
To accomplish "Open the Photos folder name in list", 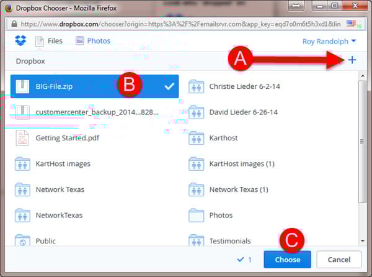I will pyautogui.click(x=221, y=216).
